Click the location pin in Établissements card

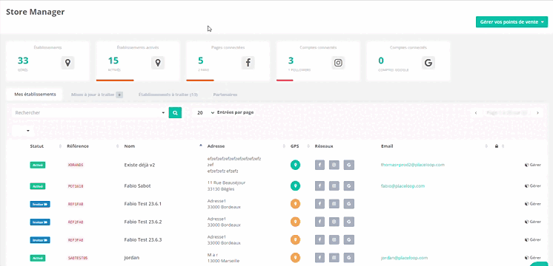[x=67, y=63]
